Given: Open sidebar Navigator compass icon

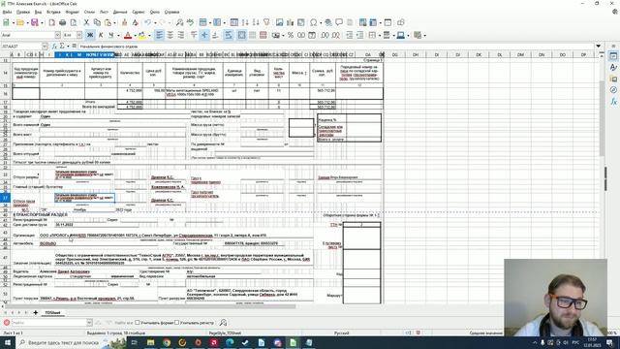Looking at the screenshot, I should pos(613,90).
